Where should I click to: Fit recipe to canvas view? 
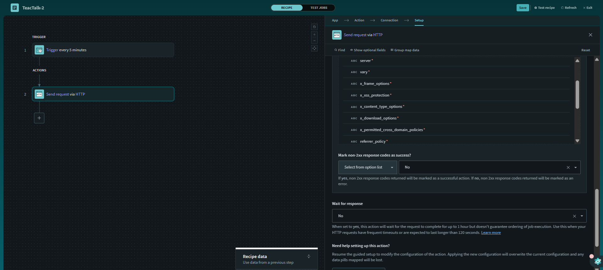314,48
